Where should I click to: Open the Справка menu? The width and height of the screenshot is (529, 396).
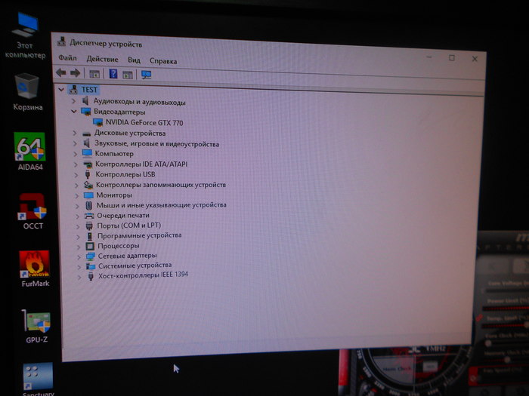point(163,61)
